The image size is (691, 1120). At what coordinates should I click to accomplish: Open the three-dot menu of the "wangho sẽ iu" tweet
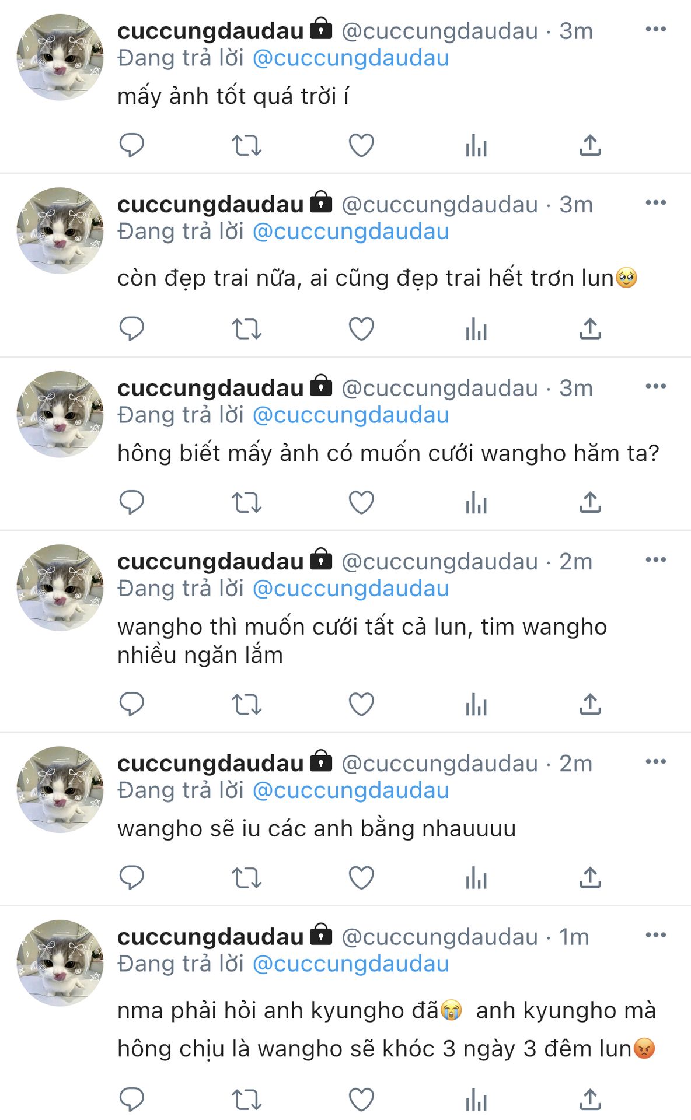pos(656,762)
